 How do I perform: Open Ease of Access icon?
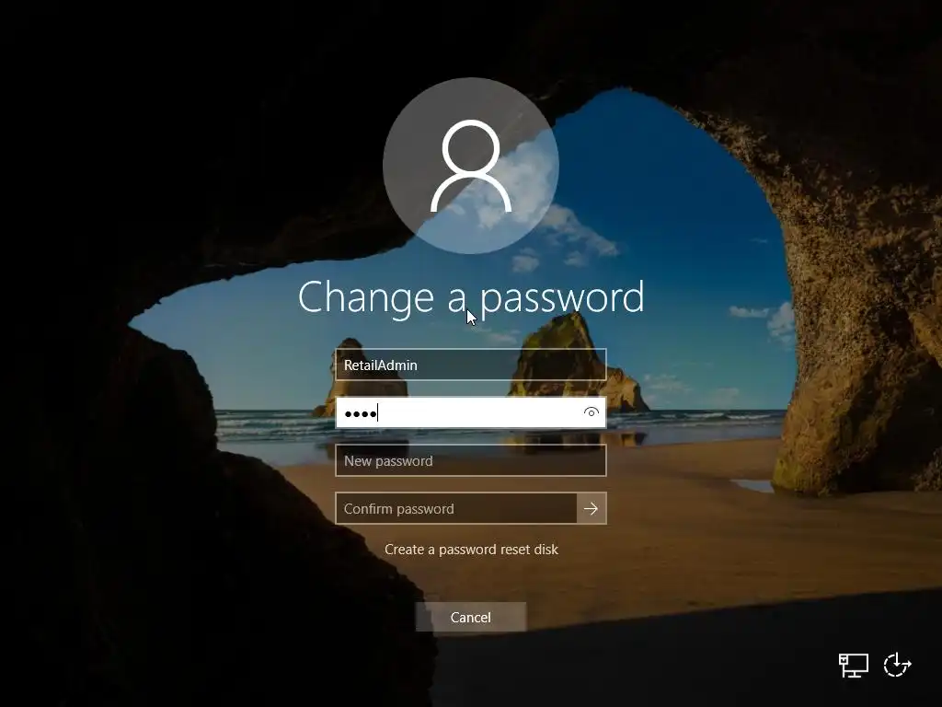click(898, 665)
